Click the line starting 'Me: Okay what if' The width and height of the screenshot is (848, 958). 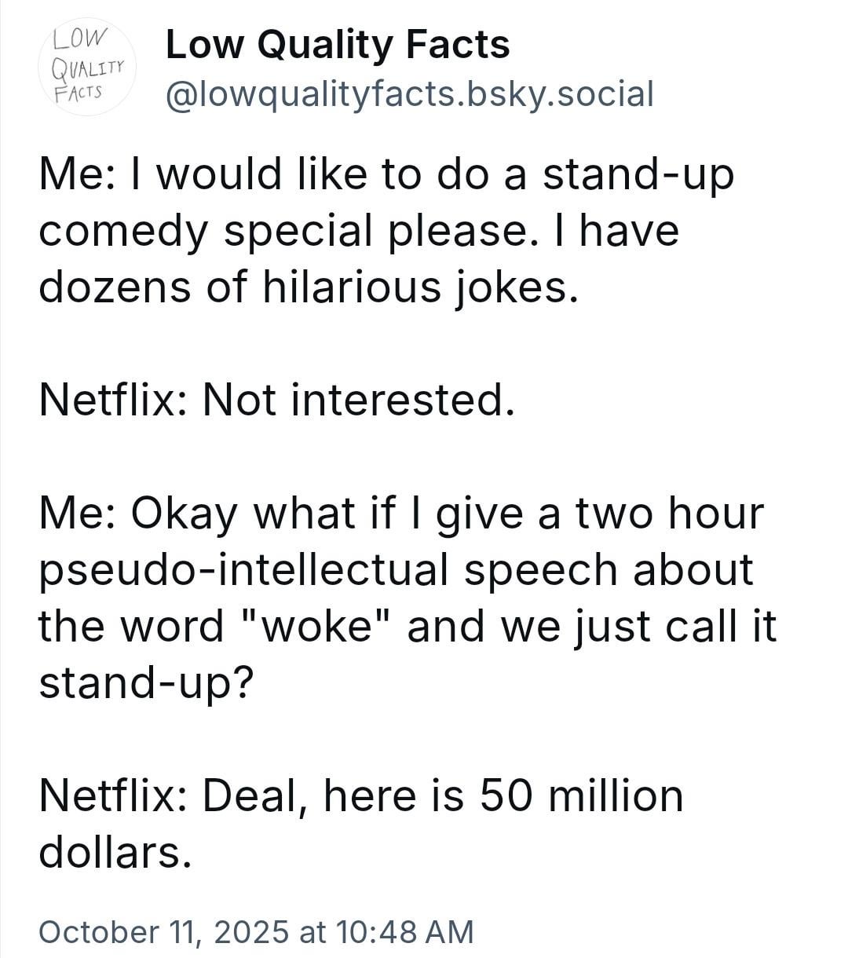pos(400,514)
